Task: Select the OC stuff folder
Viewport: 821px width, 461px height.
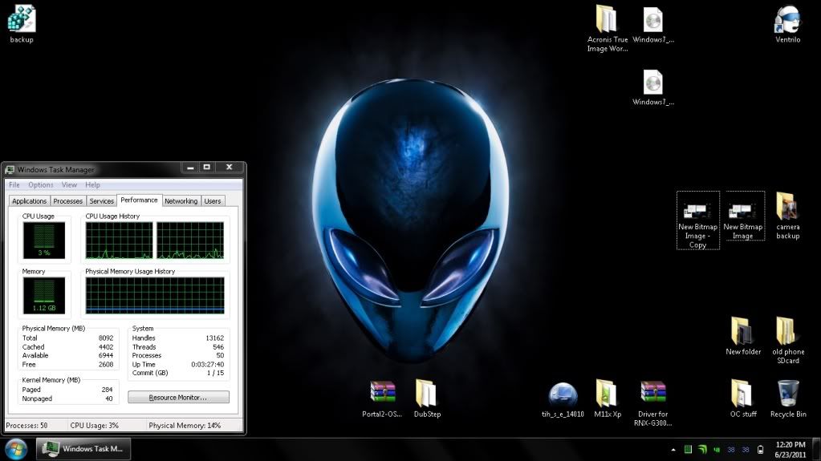Action: pos(742,394)
